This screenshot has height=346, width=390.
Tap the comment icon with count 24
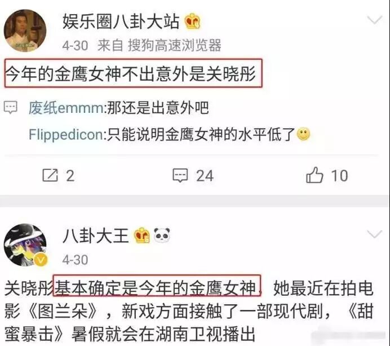coord(180,176)
